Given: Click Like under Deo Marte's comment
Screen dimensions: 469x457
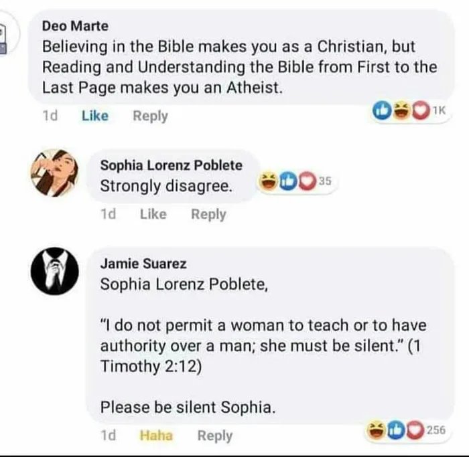Looking at the screenshot, I should (x=94, y=116).
